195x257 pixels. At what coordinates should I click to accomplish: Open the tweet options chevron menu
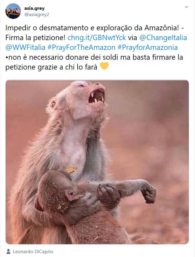(x=186, y=7)
